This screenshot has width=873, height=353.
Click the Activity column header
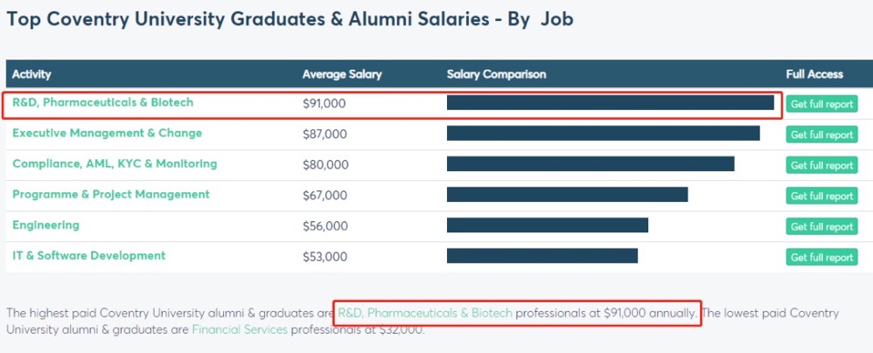tap(31, 74)
